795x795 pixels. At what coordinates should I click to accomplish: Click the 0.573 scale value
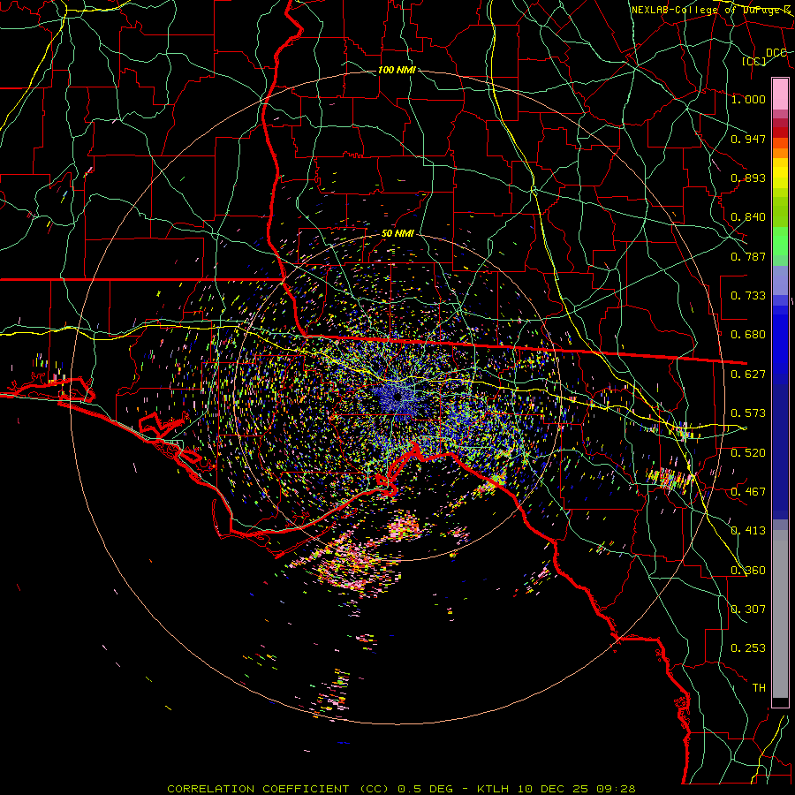coord(748,413)
